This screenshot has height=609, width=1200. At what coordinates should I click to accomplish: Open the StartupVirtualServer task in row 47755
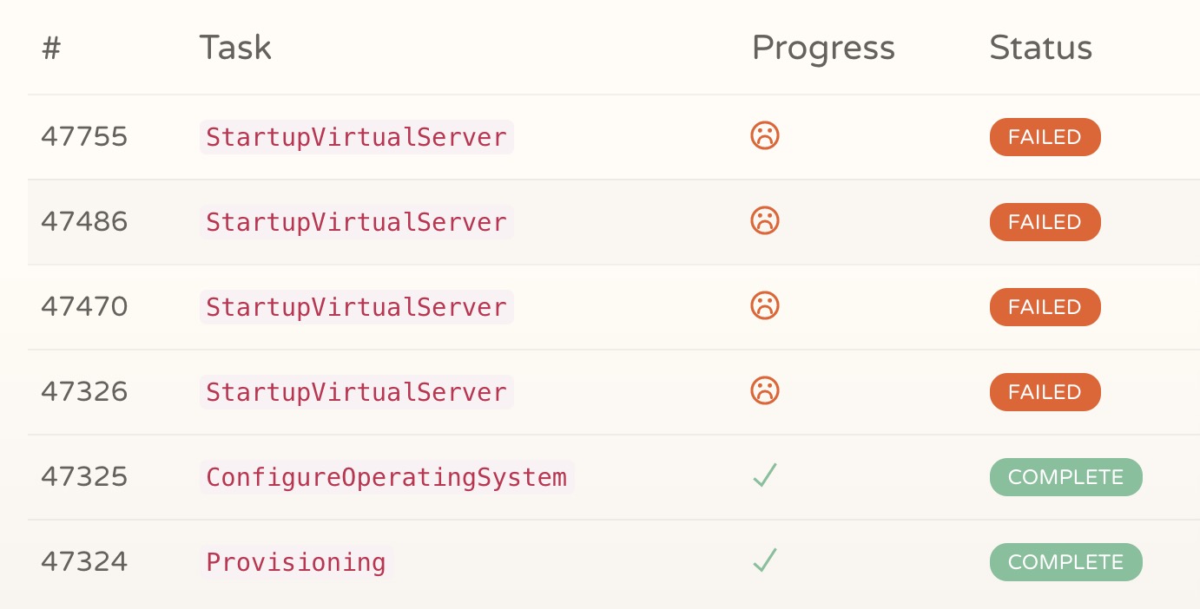pos(357,137)
